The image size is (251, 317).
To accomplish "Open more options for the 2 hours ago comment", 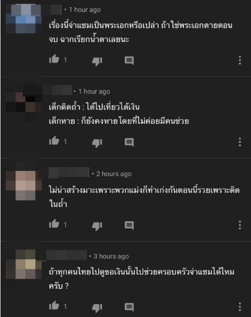I will click(240, 225).
